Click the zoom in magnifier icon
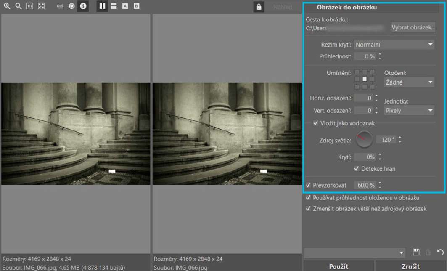The height and width of the screenshot is (271, 447). click(7, 6)
